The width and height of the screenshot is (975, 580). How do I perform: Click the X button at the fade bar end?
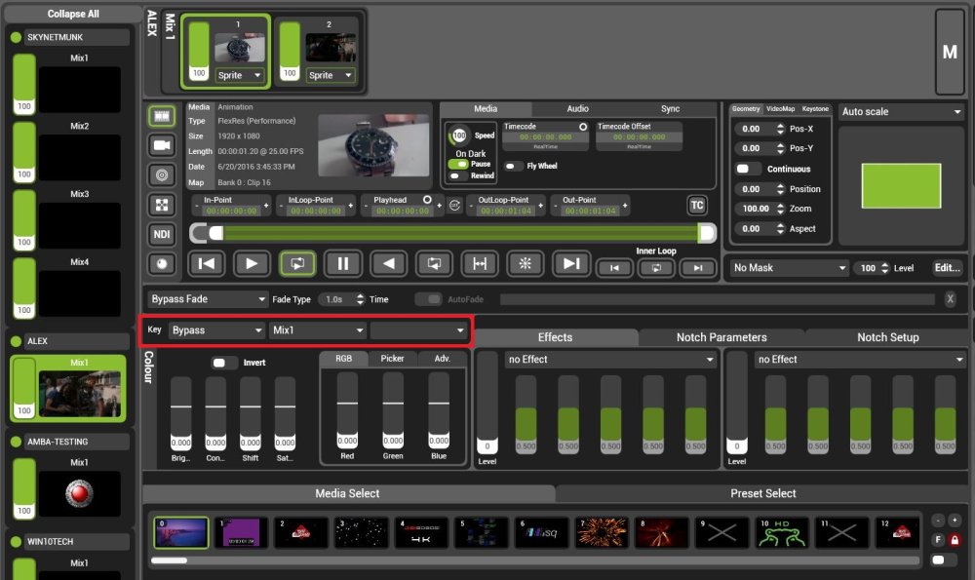pos(950,299)
